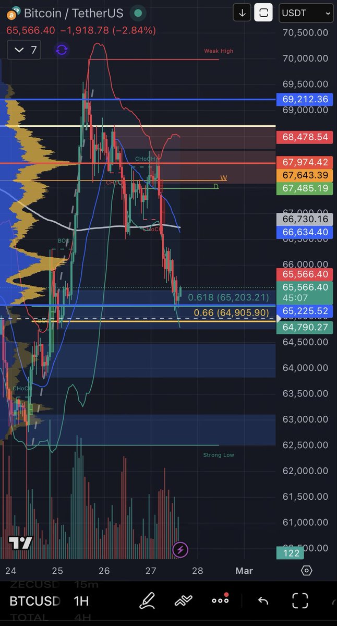The height and width of the screenshot is (626, 337).
Task: Click the purple refresh indicator icon
Action: (x=61, y=50)
